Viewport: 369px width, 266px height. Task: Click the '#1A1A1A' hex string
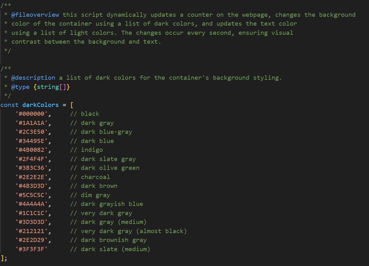coord(31,123)
